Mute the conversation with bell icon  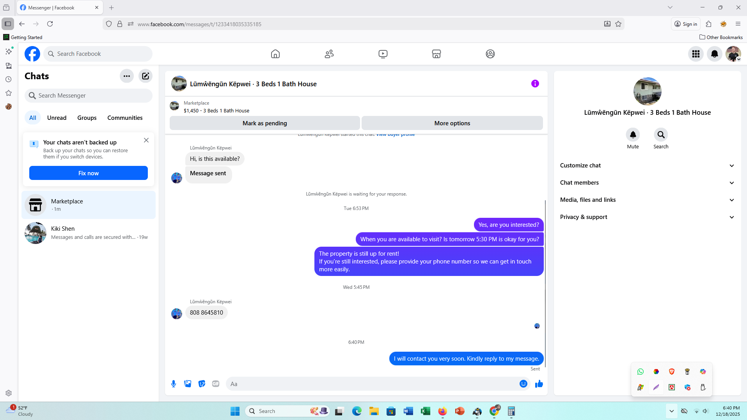coord(633,135)
